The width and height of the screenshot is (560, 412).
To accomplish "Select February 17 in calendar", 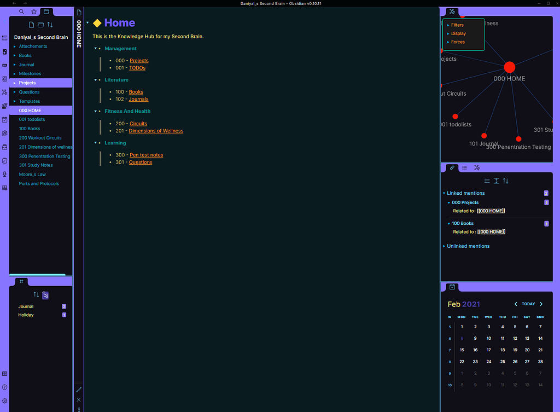I will click(488, 350).
